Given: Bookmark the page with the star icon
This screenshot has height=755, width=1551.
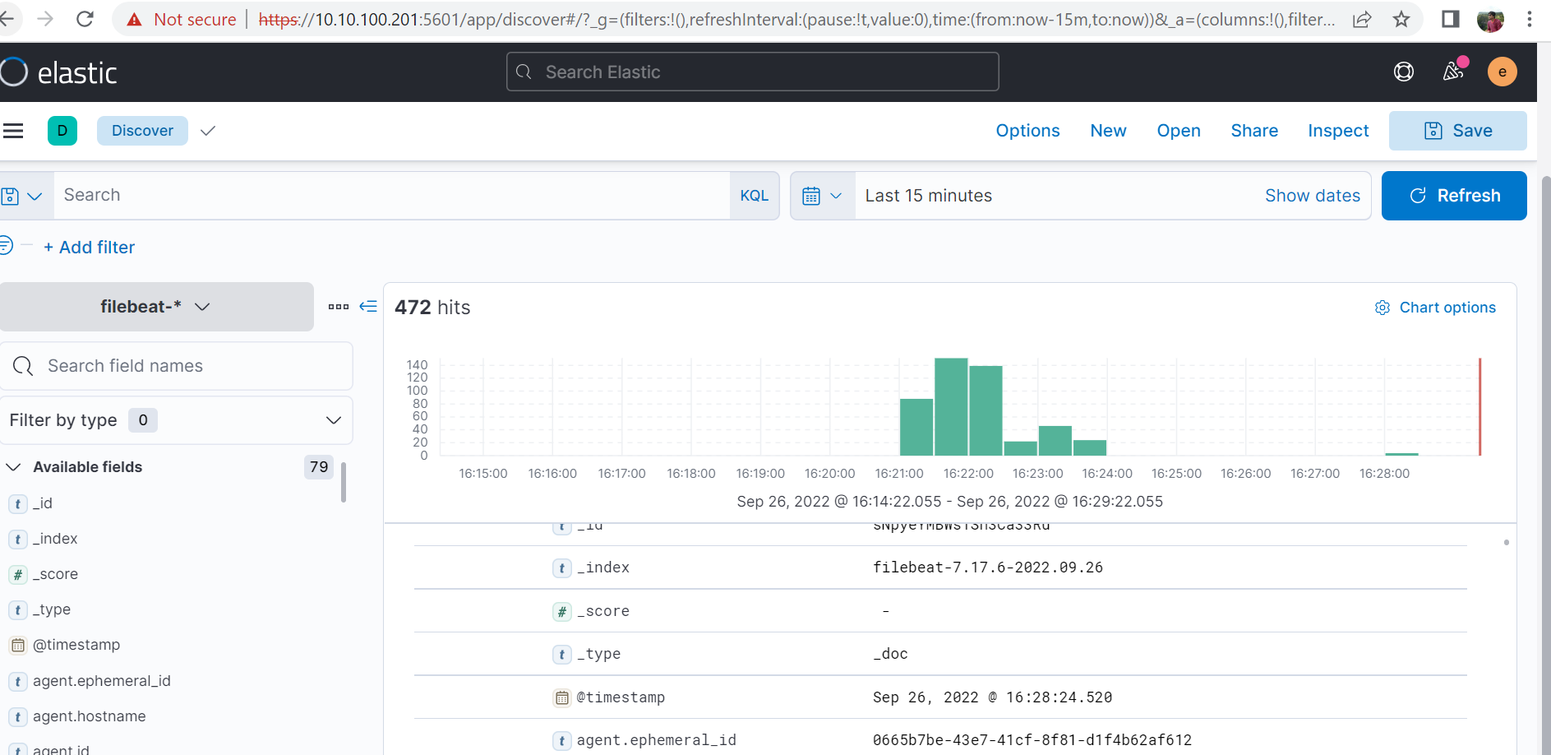Looking at the screenshot, I should pos(1401,19).
